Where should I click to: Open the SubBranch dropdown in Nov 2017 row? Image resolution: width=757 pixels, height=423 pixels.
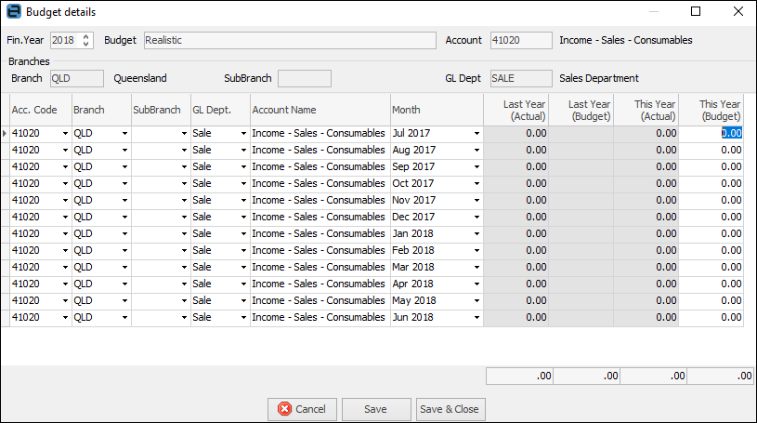pyautogui.click(x=184, y=201)
